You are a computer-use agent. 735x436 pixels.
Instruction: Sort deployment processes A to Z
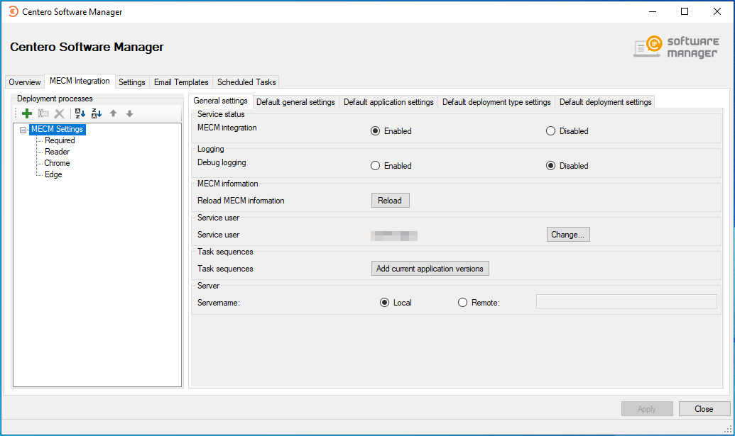coord(80,113)
